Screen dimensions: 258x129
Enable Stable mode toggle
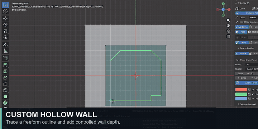tap(253, 32)
